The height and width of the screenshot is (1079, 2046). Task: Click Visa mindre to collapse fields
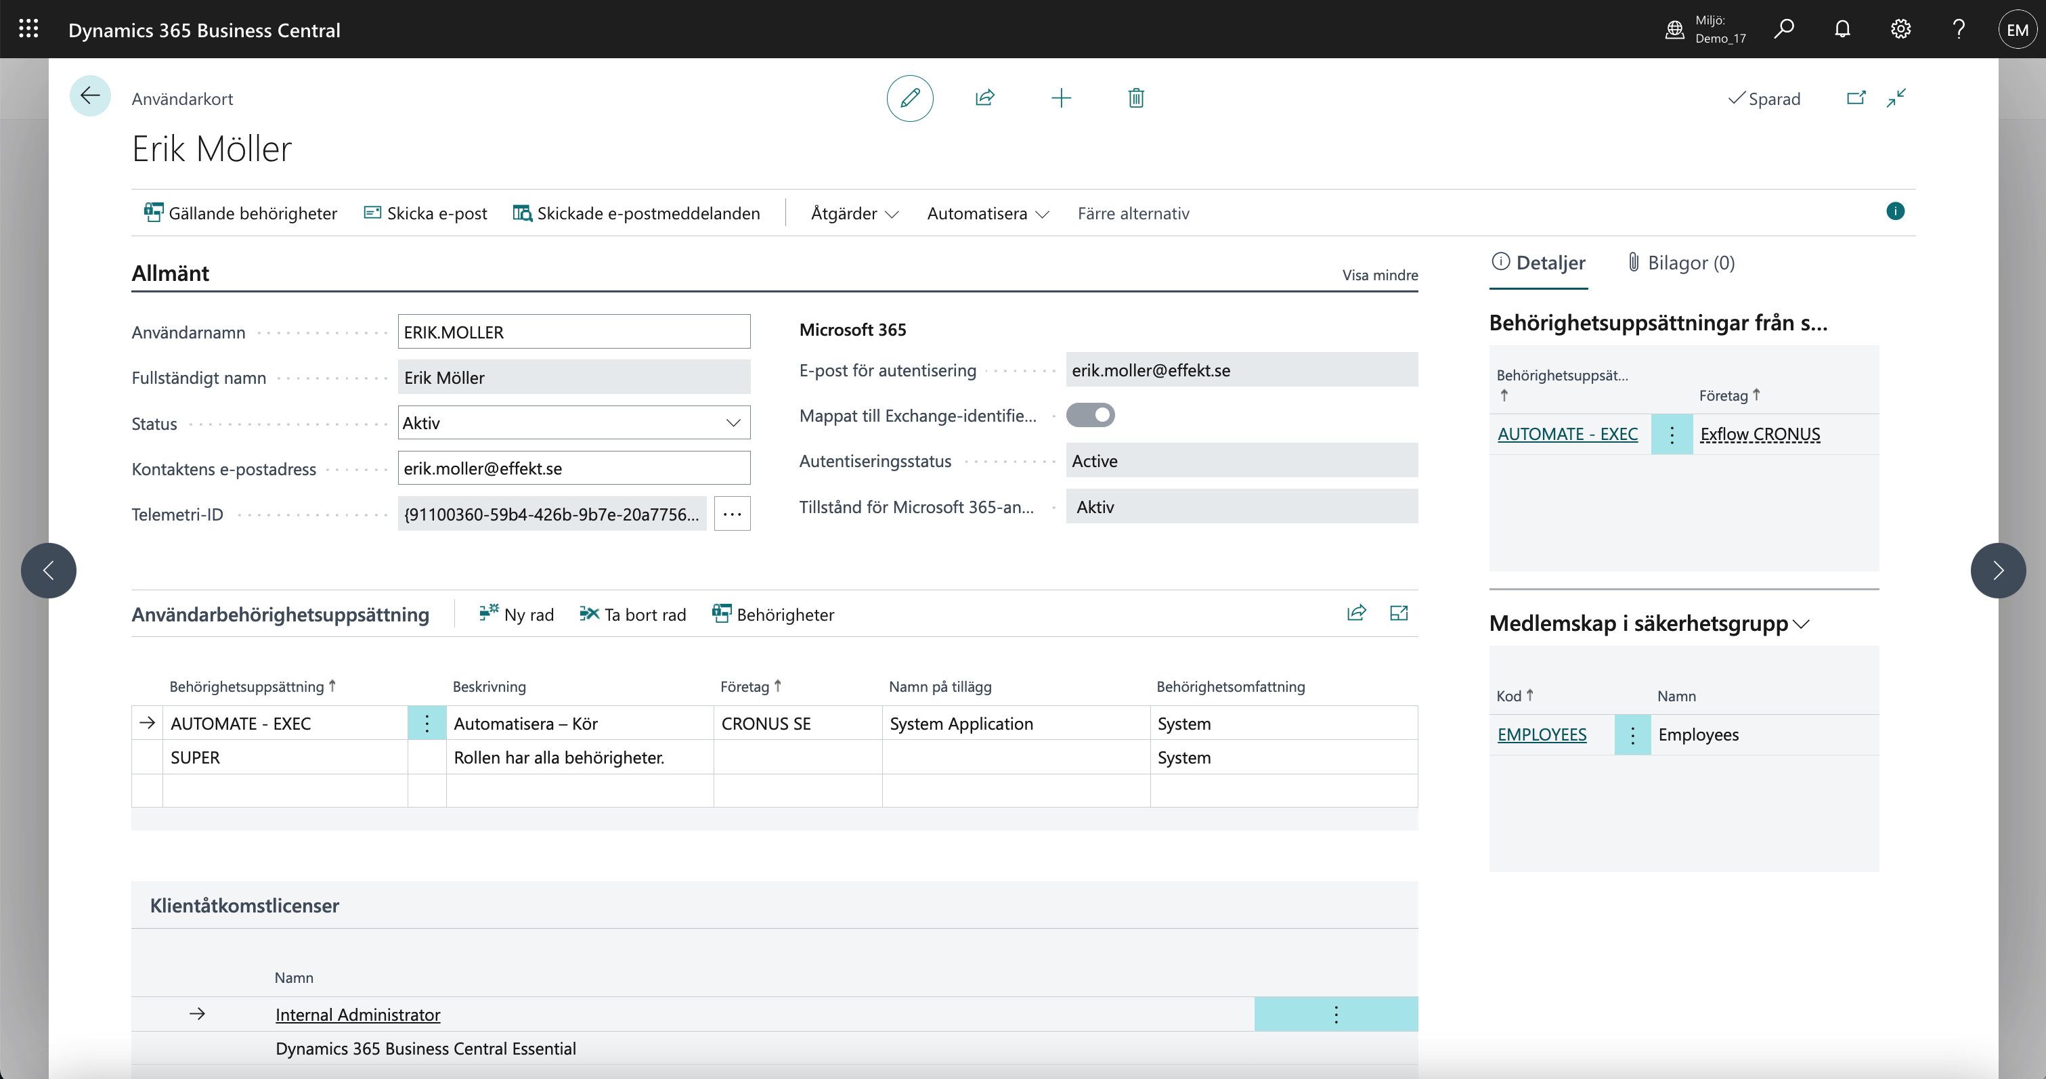click(1380, 275)
